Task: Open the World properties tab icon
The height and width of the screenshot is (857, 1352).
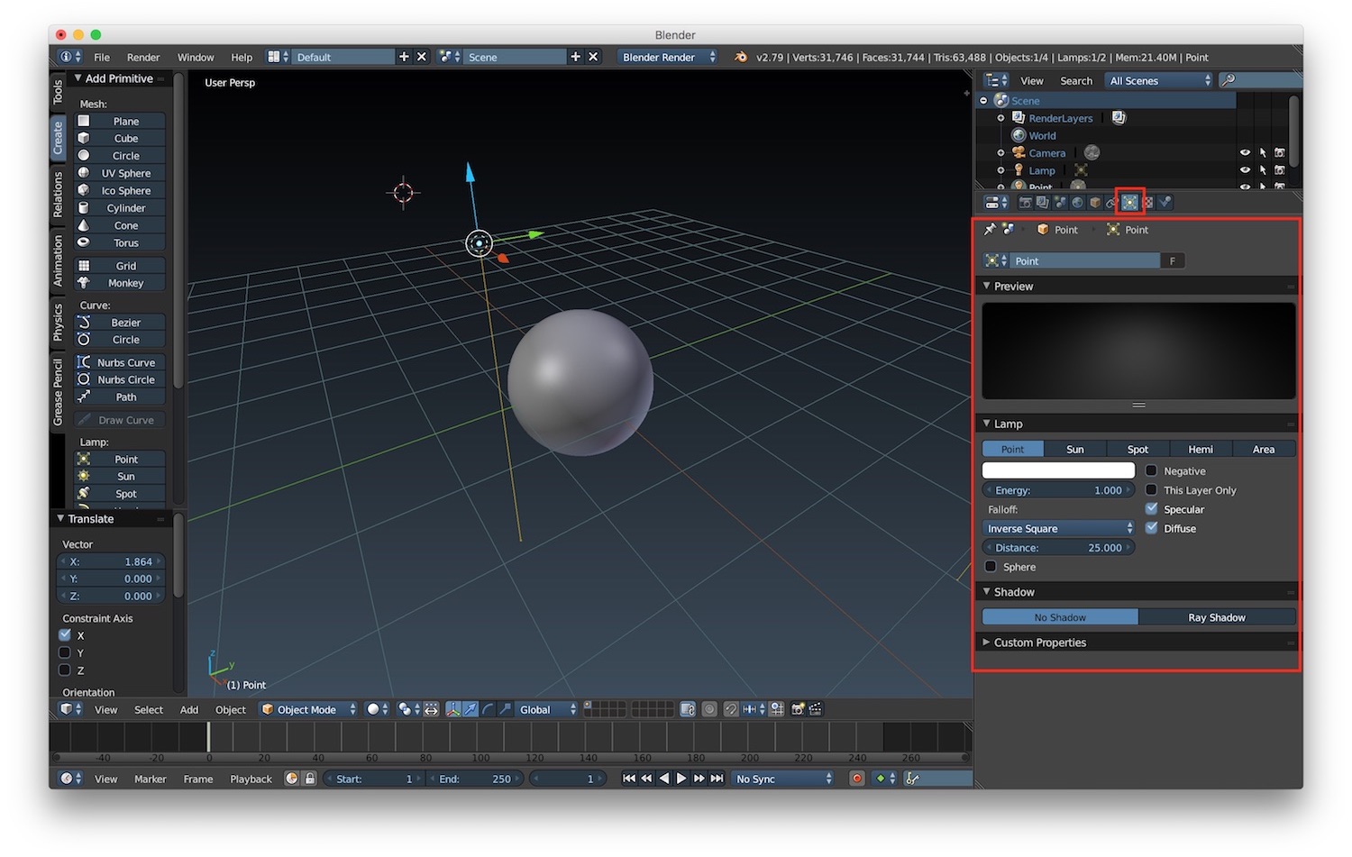Action: [x=1077, y=203]
